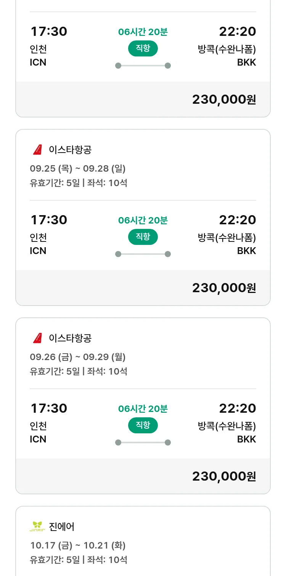286x576 pixels.
Task: Click the 진에어 airline name
Action: 62,527
